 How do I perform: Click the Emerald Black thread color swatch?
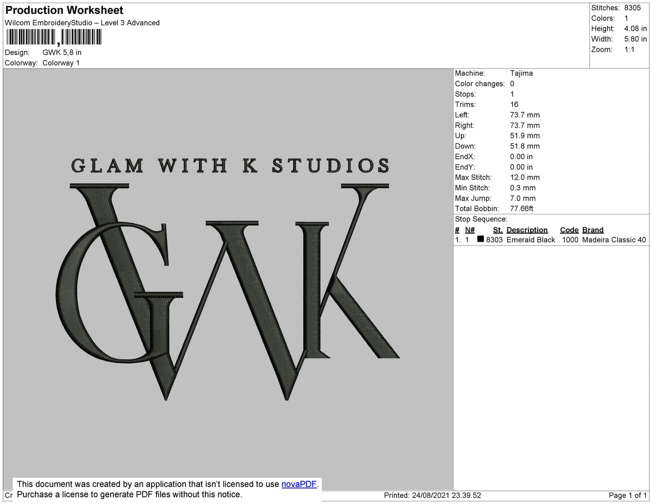click(x=481, y=239)
